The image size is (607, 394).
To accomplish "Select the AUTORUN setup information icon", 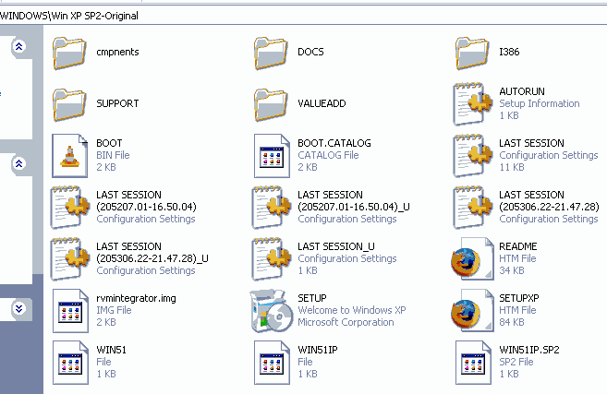I will [x=473, y=103].
